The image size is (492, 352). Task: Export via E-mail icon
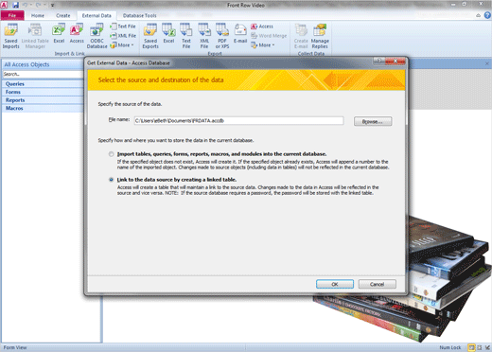pos(240,34)
